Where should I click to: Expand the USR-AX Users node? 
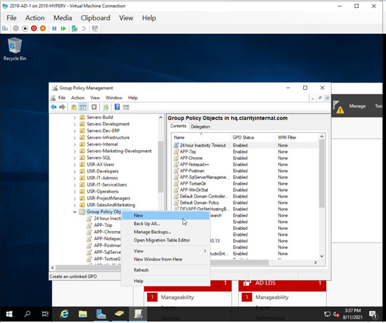coord(75,165)
